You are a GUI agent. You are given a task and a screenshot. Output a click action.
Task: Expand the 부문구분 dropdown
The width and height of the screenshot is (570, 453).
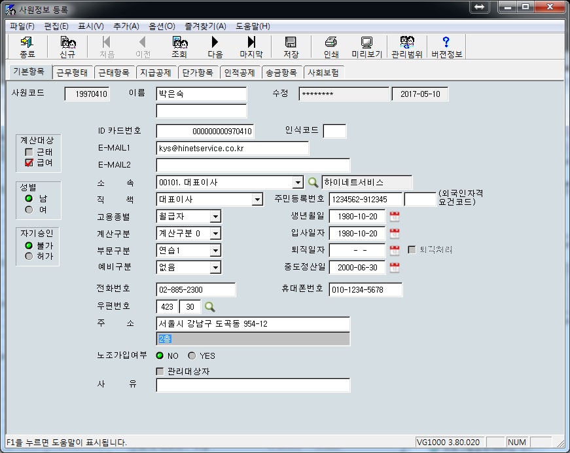coord(215,250)
